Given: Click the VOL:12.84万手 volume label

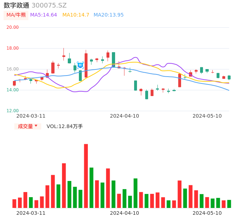Looking at the screenshot, I should (65, 126).
